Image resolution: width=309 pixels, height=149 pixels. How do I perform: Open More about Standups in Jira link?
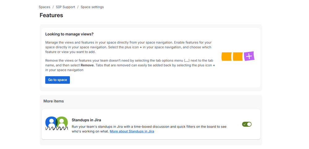click(132, 131)
